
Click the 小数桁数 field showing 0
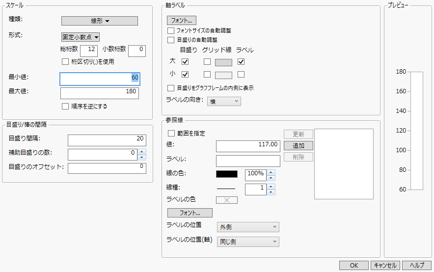coord(137,51)
